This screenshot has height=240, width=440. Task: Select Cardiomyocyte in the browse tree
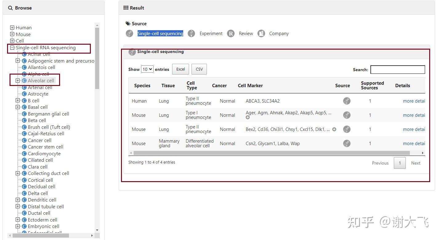pos(44,153)
